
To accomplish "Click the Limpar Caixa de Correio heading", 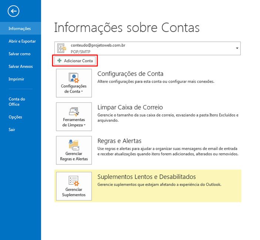I will click(130, 107).
